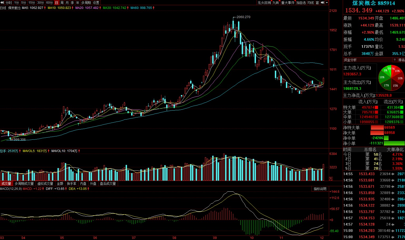Click the question mark help icon beside 资金分析

coord(394,60)
